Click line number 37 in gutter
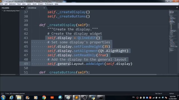This screenshot has height=100, width=179. (x=26, y=12)
